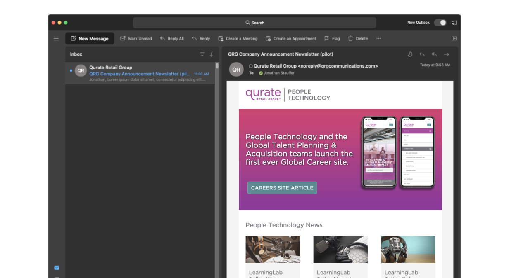Click the CAREERS SITE ARTICLE button
This screenshot has height=278, width=509.
[282, 188]
